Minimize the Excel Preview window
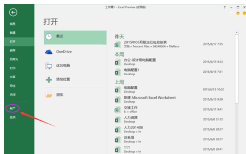 [x=231, y=7]
